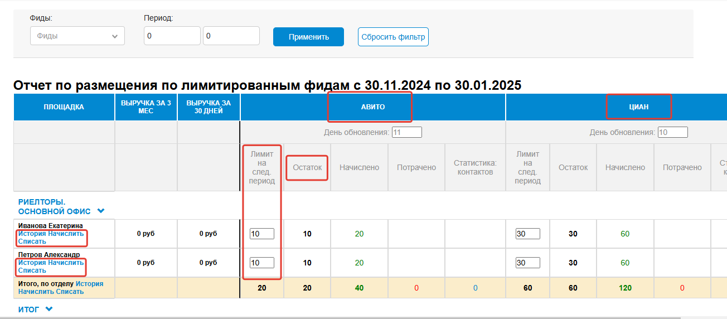
Task: Edit Авито limit field for Иванова Екатерина
Action: click(x=262, y=234)
